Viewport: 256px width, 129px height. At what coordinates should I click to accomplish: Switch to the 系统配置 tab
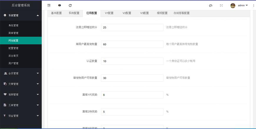[x=74, y=13]
